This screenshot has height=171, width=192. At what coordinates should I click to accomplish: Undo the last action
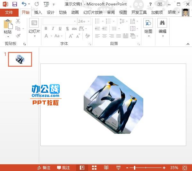click(x=24, y=4)
